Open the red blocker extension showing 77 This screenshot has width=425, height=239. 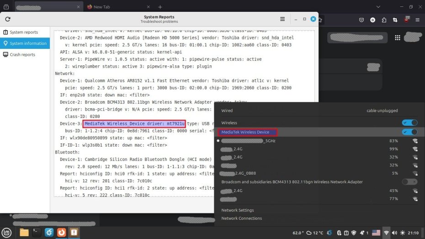[x=407, y=19]
